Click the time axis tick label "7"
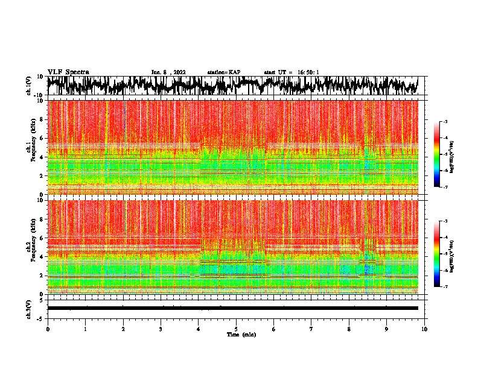 pos(311,329)
